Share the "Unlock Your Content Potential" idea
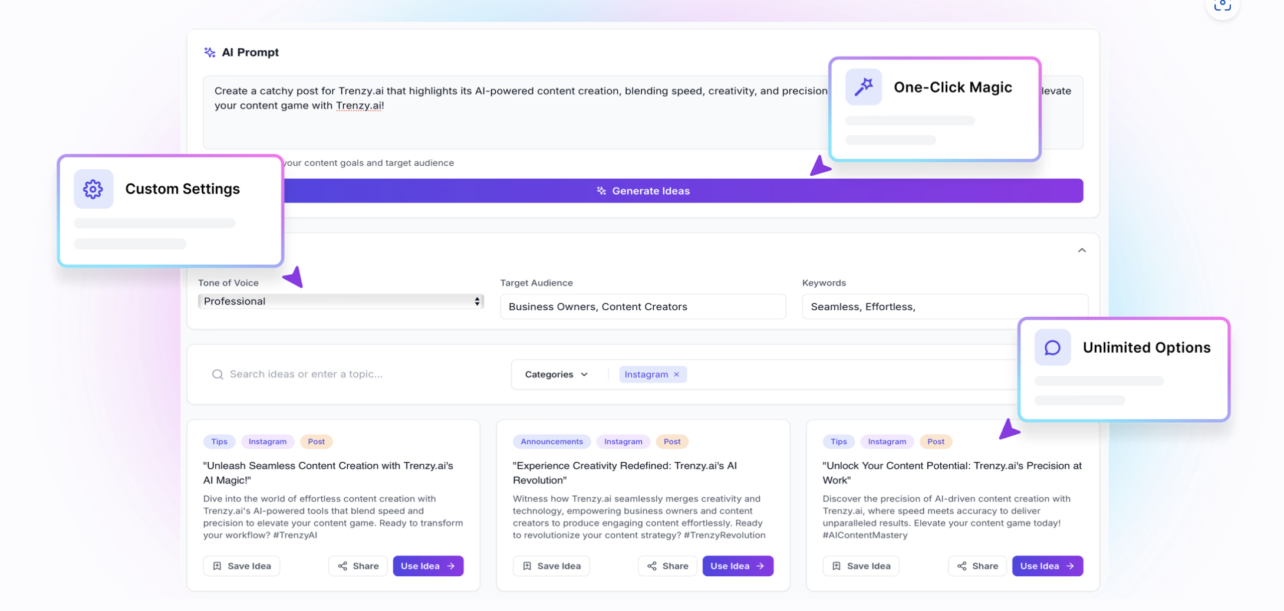1284x611 pixels. (977, 566)
